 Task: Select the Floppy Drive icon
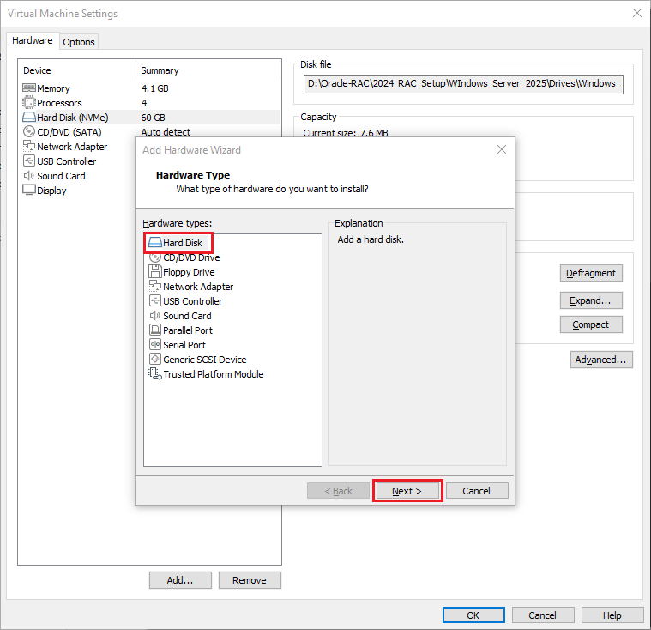(x=155, y=272)
